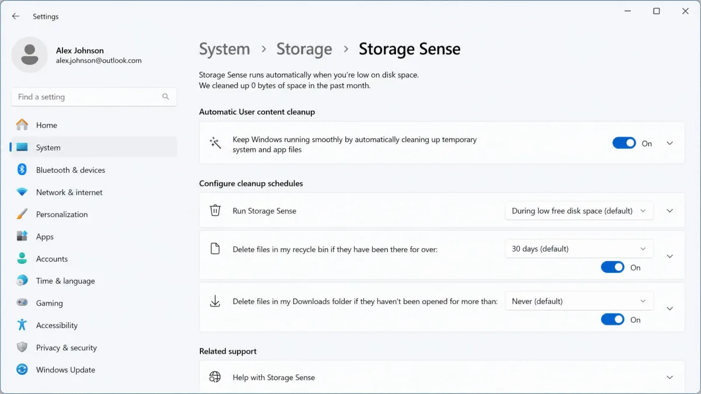Go to Privacy & security

pyautogui.click(x=94, y=347)
